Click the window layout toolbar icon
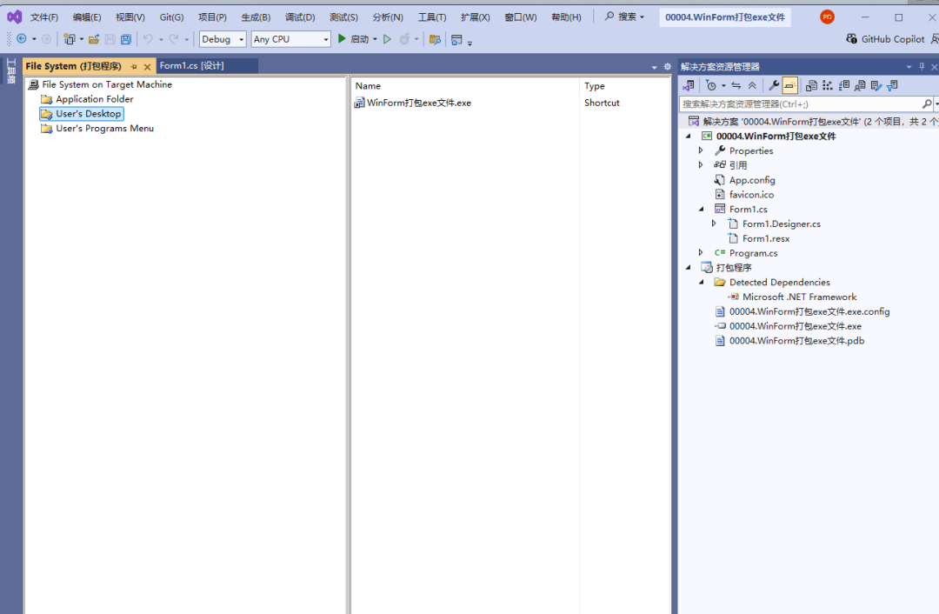 pos(456,39)
